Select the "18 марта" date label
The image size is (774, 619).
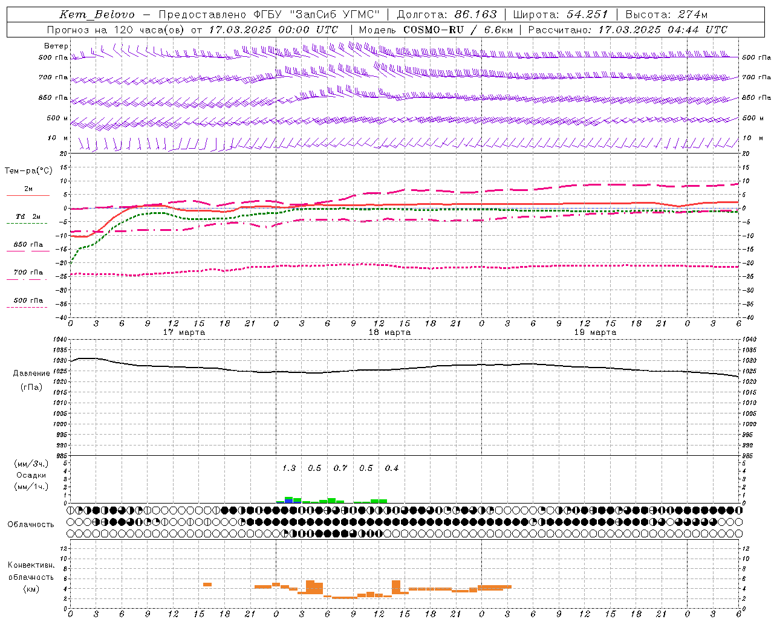coord(389,332)
